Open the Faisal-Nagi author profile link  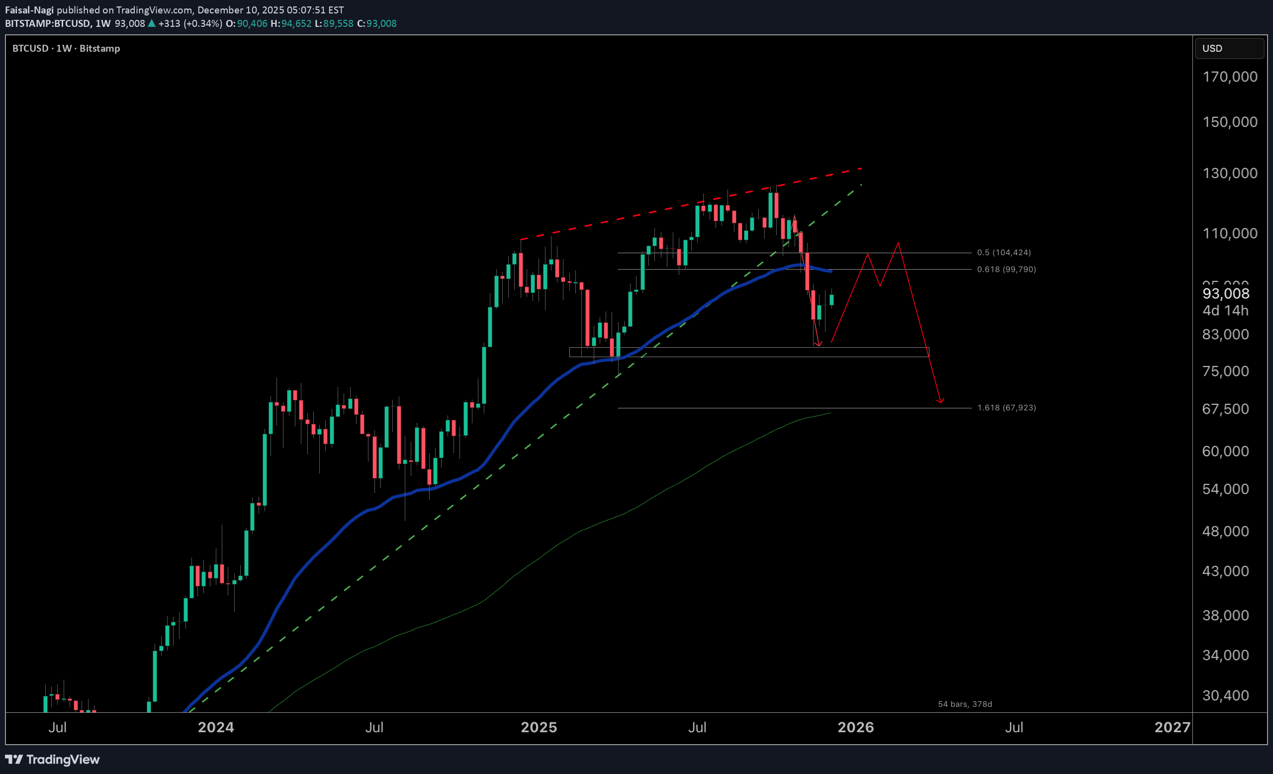pos(29,10)
